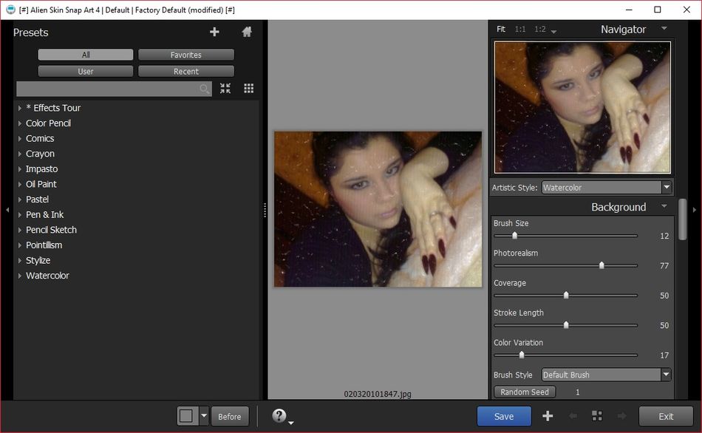Click the add preset plus icon

click(214, 32)
